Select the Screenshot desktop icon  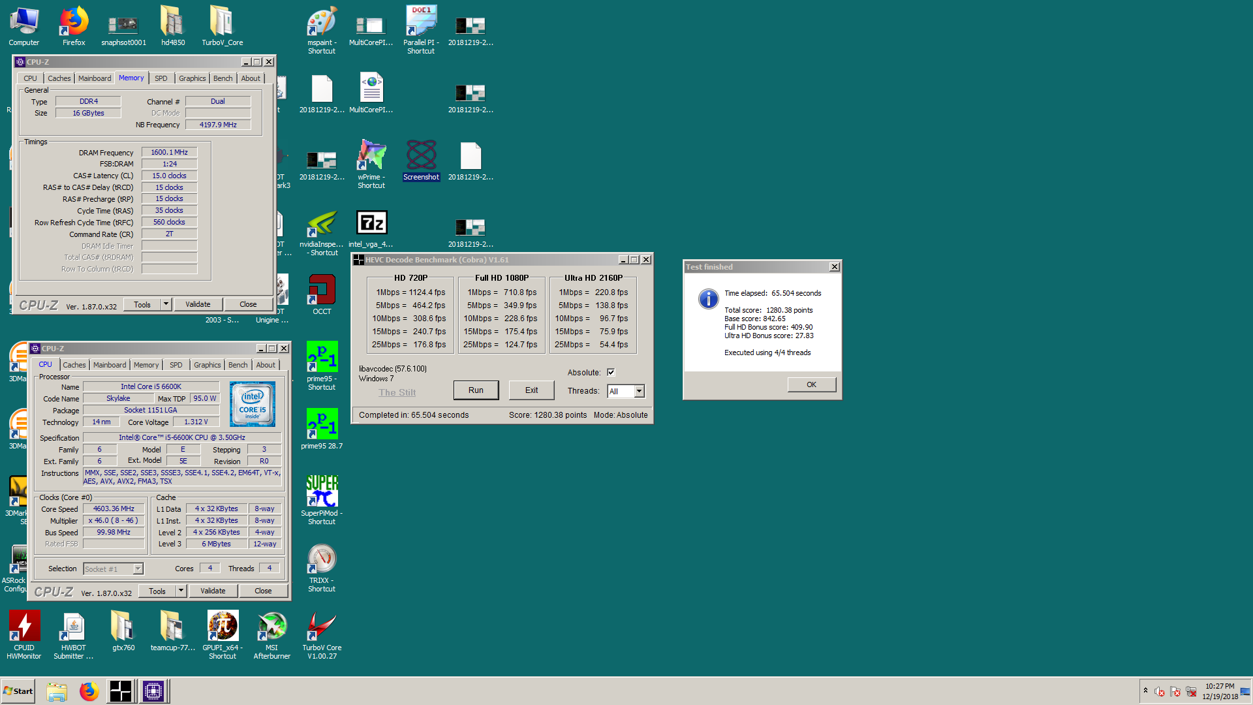pos(421,160)
